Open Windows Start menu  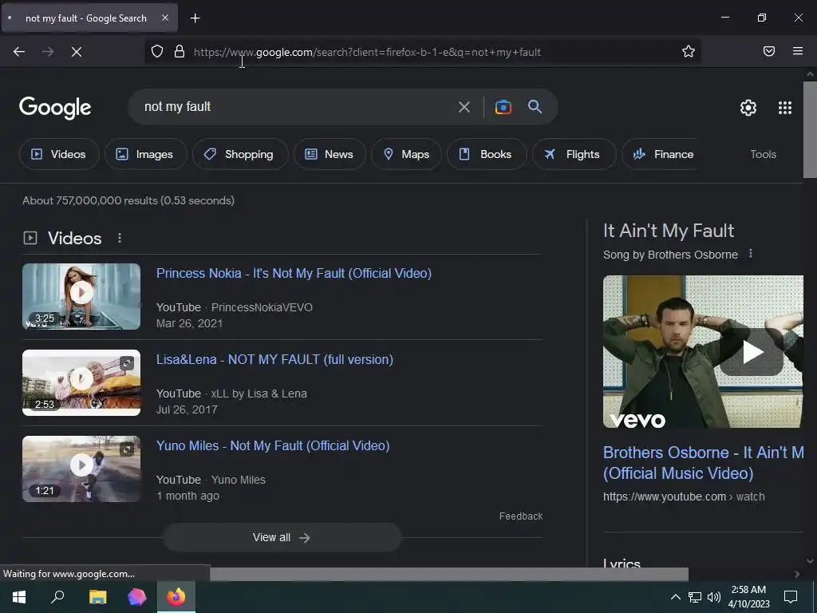(19, 597)
